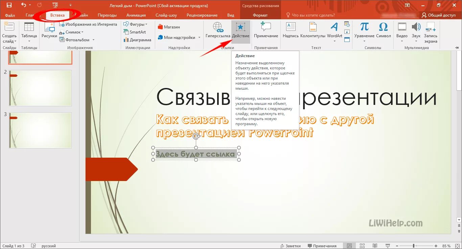The image size is (462, 249).
Task: Switch to Reading view
Action: click(375, 246)
